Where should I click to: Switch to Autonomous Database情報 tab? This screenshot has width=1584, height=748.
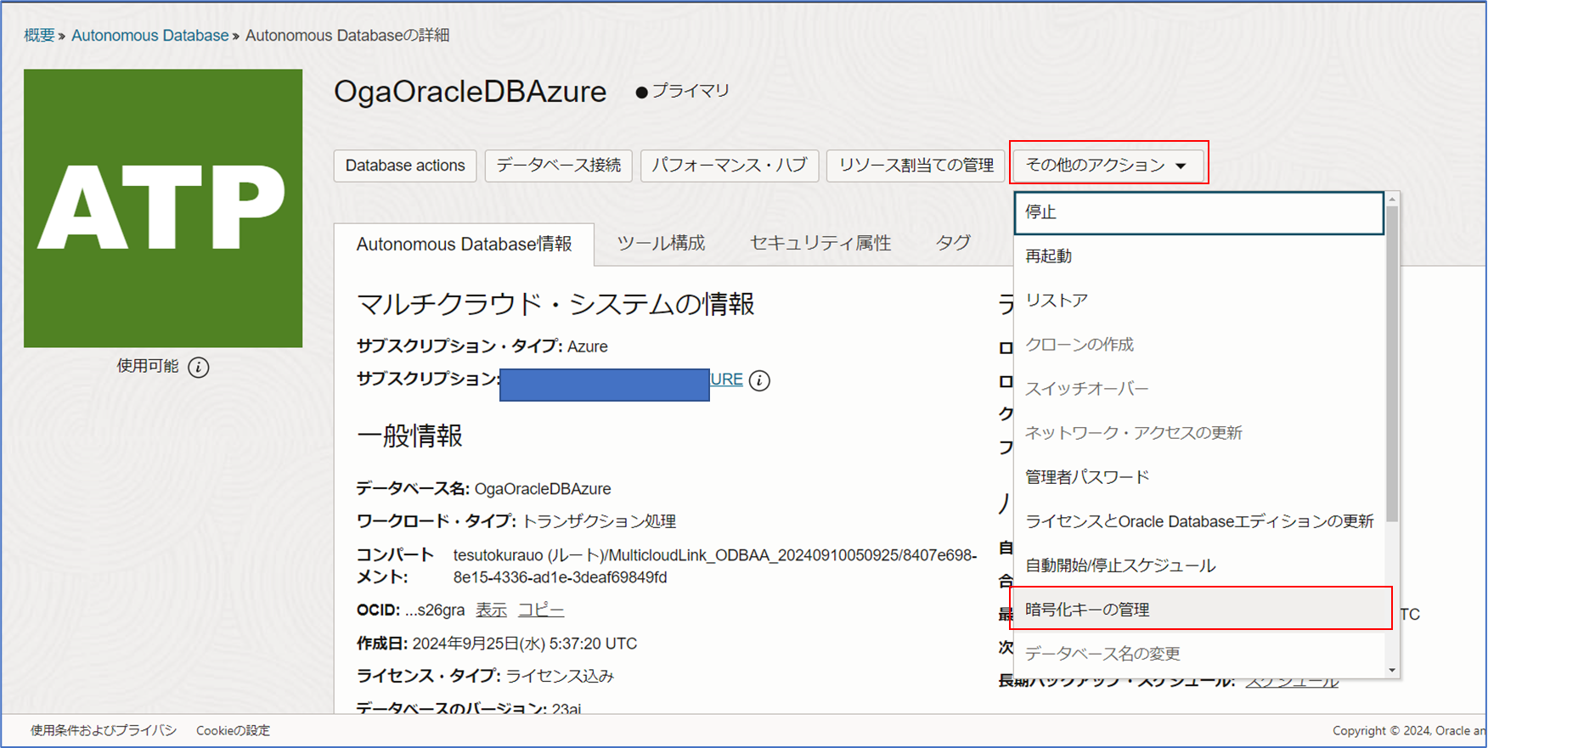click(x=465, y=245)
